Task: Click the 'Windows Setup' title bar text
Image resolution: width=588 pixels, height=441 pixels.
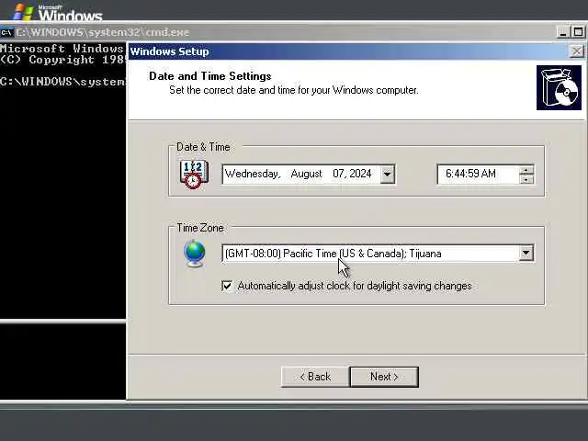Action: 169,51
